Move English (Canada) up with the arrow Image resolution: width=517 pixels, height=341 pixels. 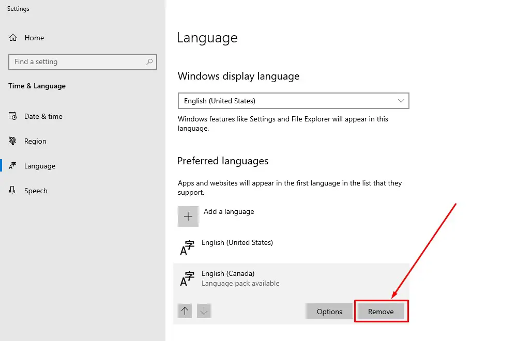click(185, 311)
